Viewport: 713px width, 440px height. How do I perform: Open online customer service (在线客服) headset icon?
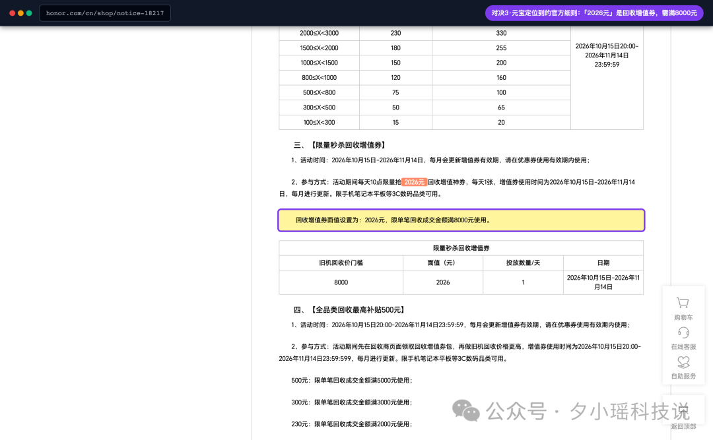tap(683, 332)
